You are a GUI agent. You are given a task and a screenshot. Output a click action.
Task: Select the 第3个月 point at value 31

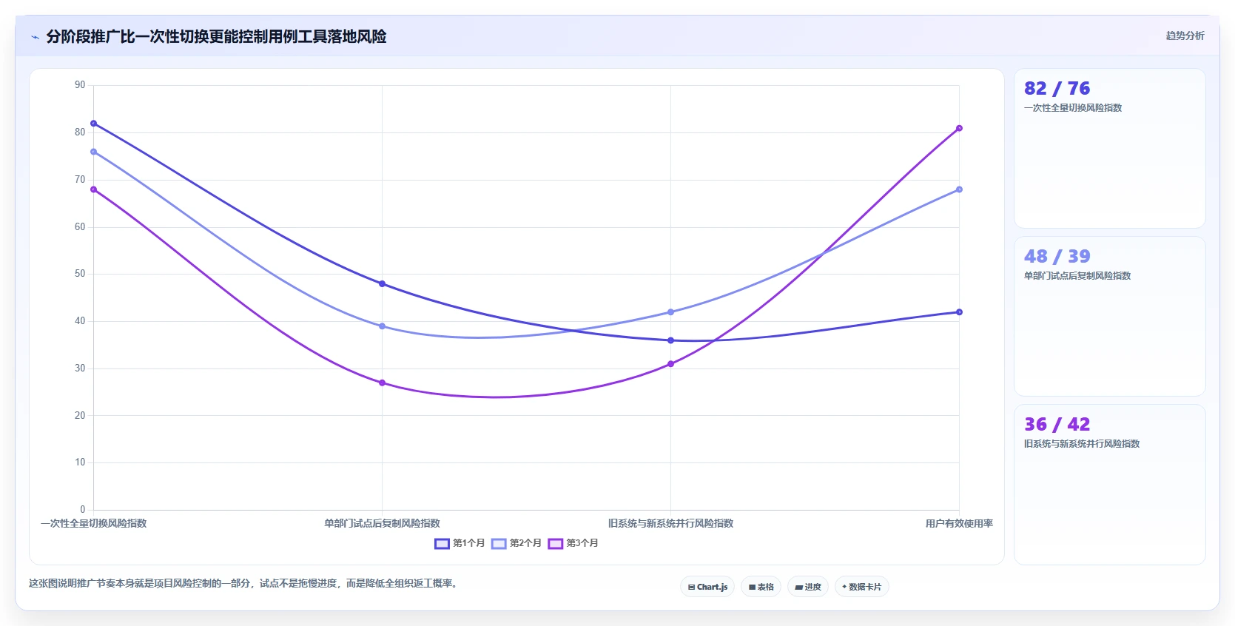pos(670,364)
